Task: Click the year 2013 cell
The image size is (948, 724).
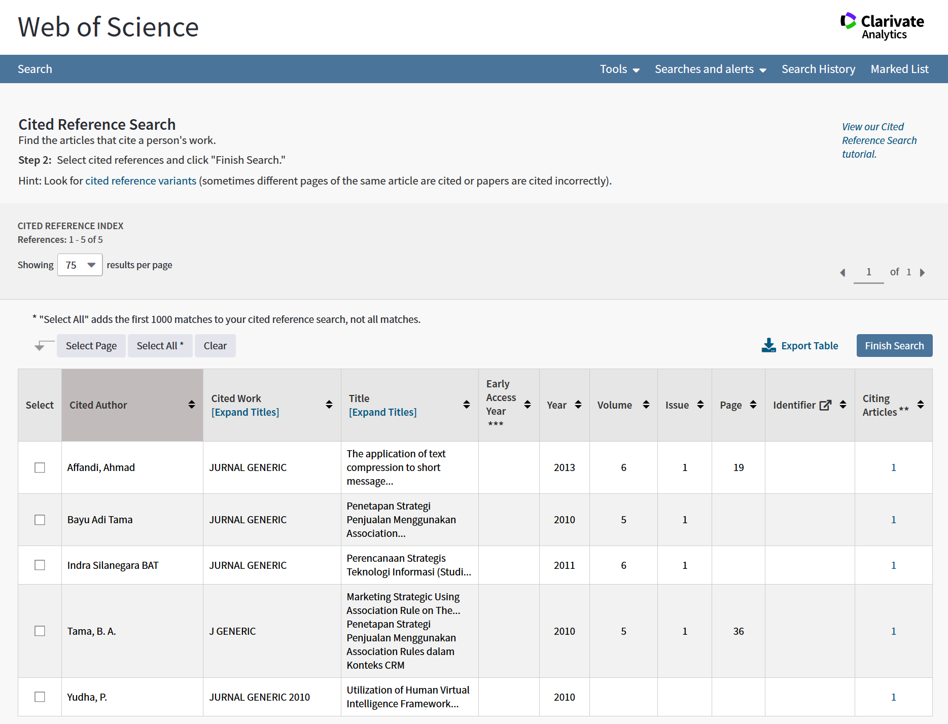Action: point(564,467)
